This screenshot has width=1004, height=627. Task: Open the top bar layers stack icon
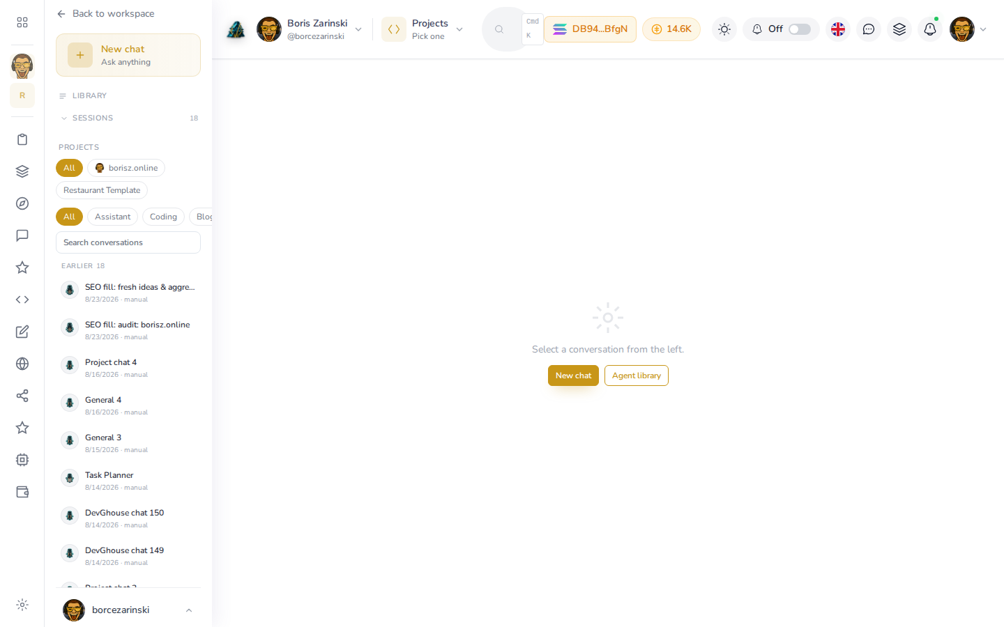(x=899, y=29)
